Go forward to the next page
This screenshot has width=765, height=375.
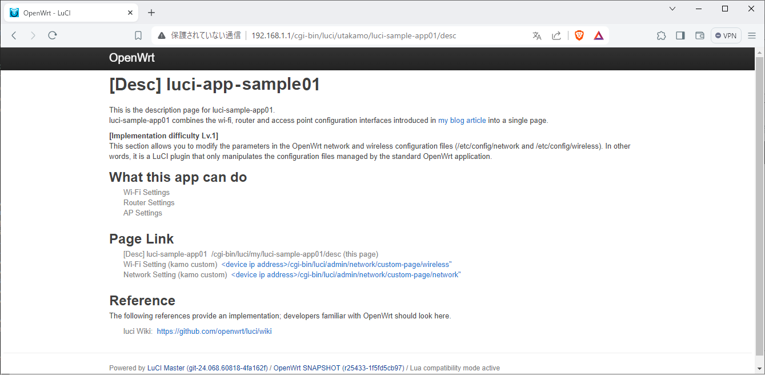(33, 35)
